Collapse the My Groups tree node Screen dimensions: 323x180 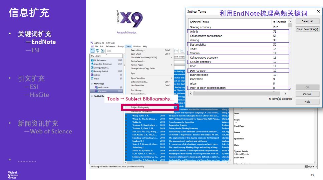click(x=92, y=84)
